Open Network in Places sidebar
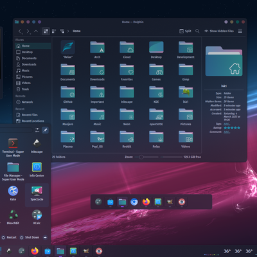257x257 pixels. click(33, 102)
